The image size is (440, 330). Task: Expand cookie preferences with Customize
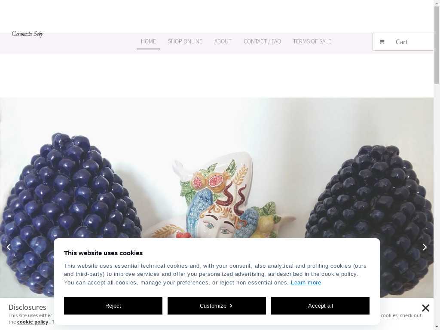click(217, 306)
